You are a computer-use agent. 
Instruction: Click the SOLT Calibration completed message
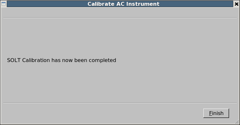coord(61,60)
